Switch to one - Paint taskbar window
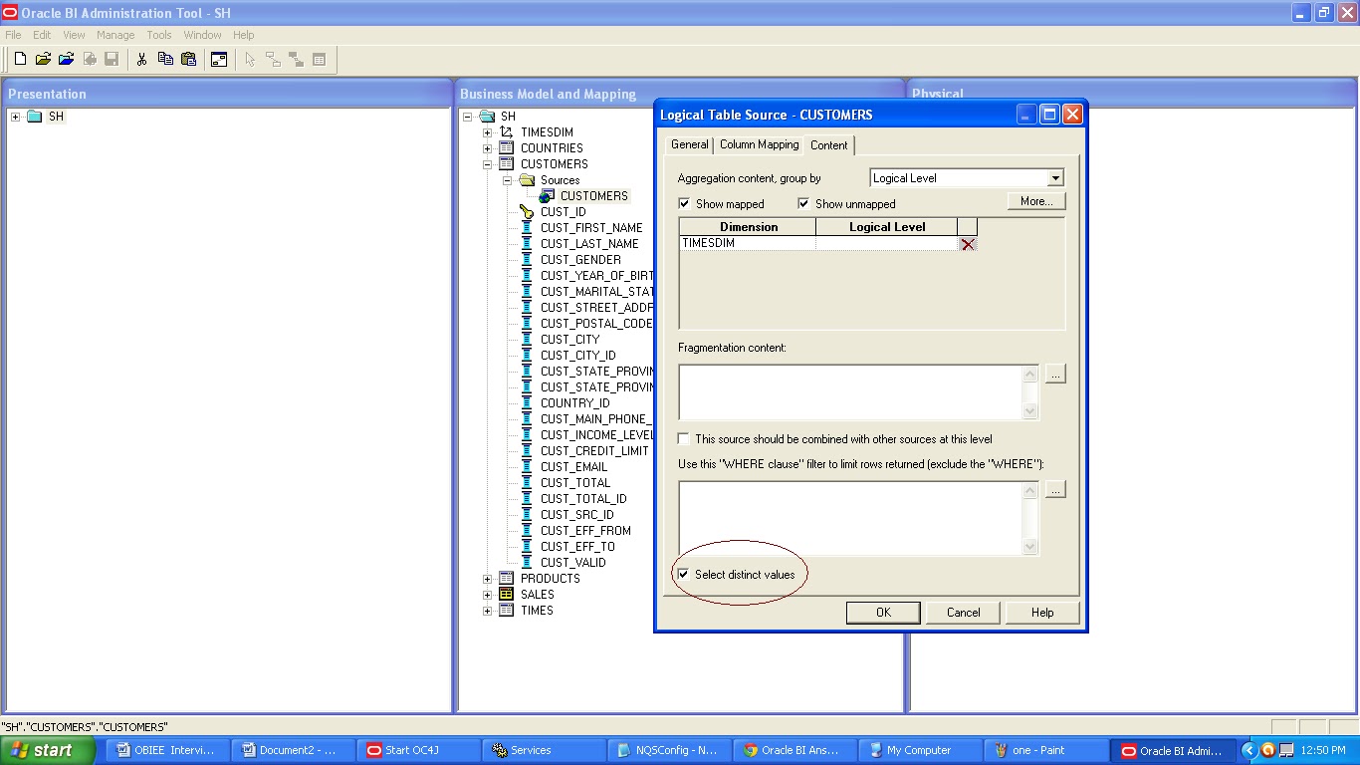This screenshot has width=1360, height=765. coord(1045,751)
